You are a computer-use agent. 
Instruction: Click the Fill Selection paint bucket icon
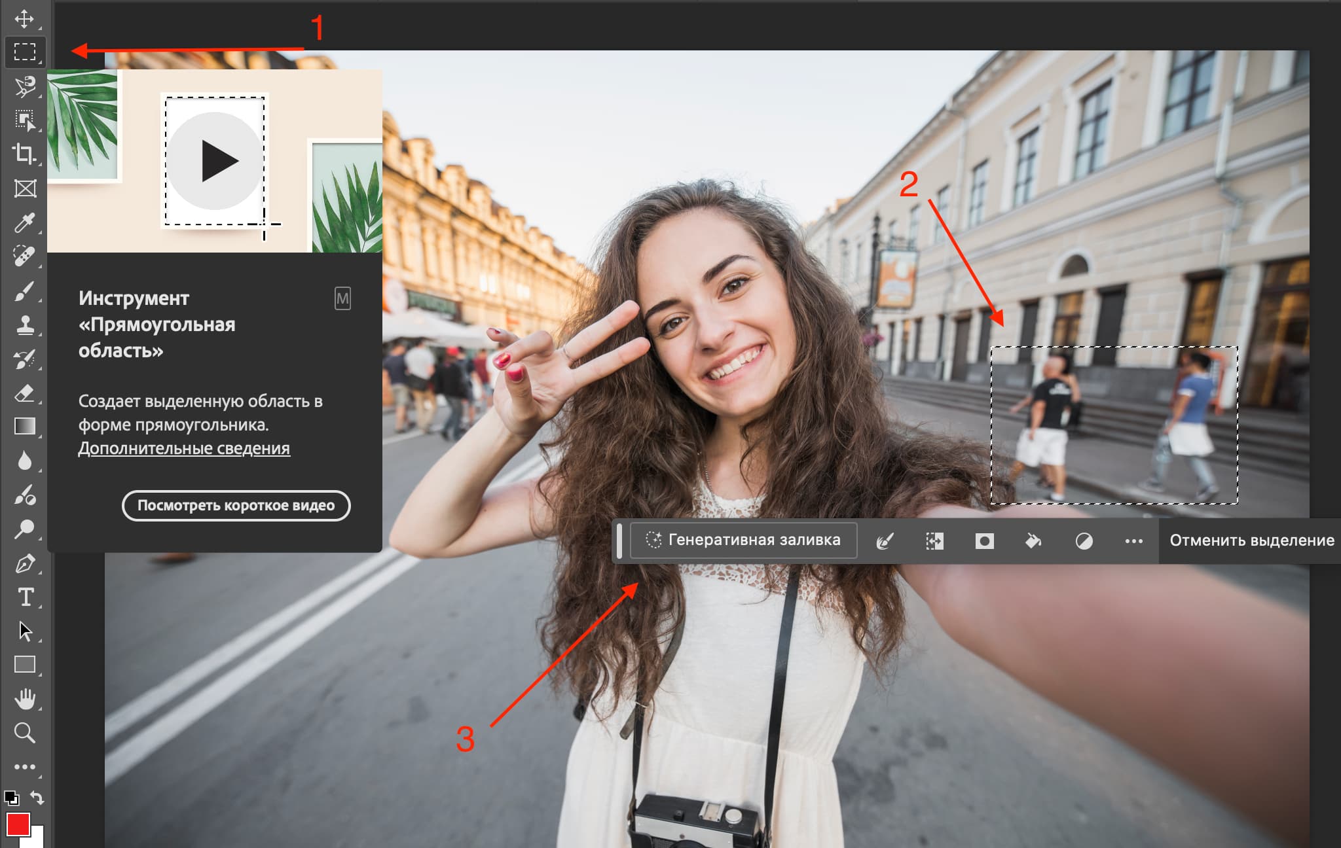(1033, 540)
